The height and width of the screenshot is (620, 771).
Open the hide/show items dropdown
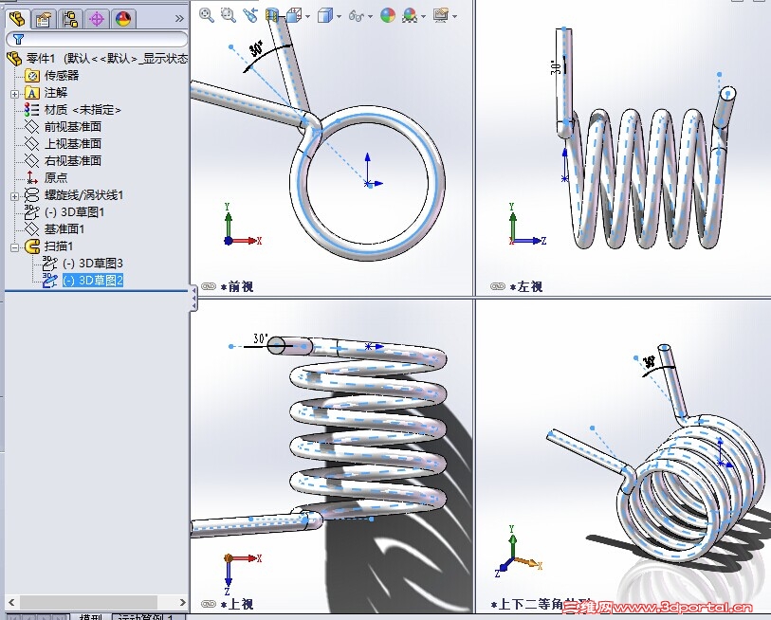click(x=370, y=14)
